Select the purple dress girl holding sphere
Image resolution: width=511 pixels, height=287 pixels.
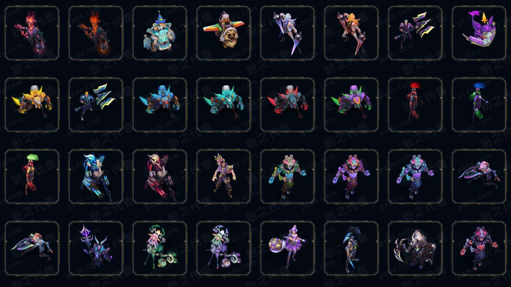(287, 248)
